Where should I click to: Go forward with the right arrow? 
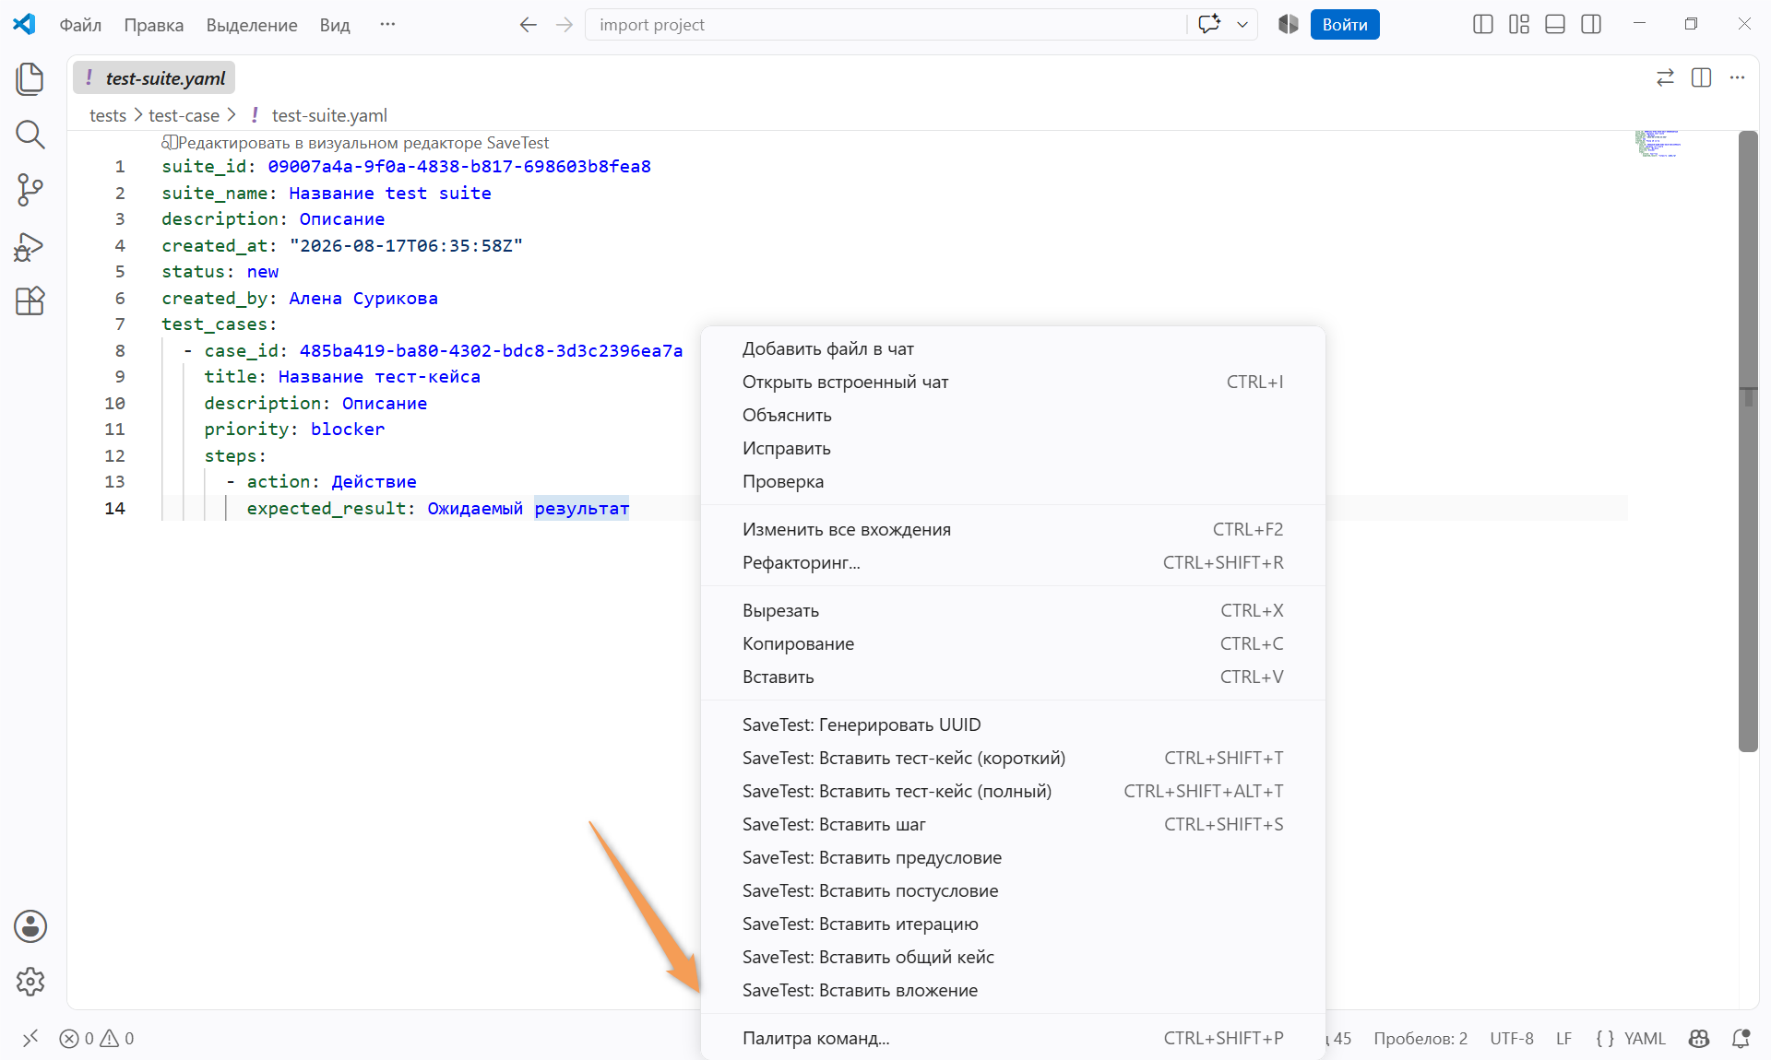coord(565,25)
